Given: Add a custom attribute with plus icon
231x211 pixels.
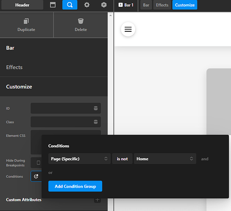Looking at the screenshot, I should pos(97,200).
